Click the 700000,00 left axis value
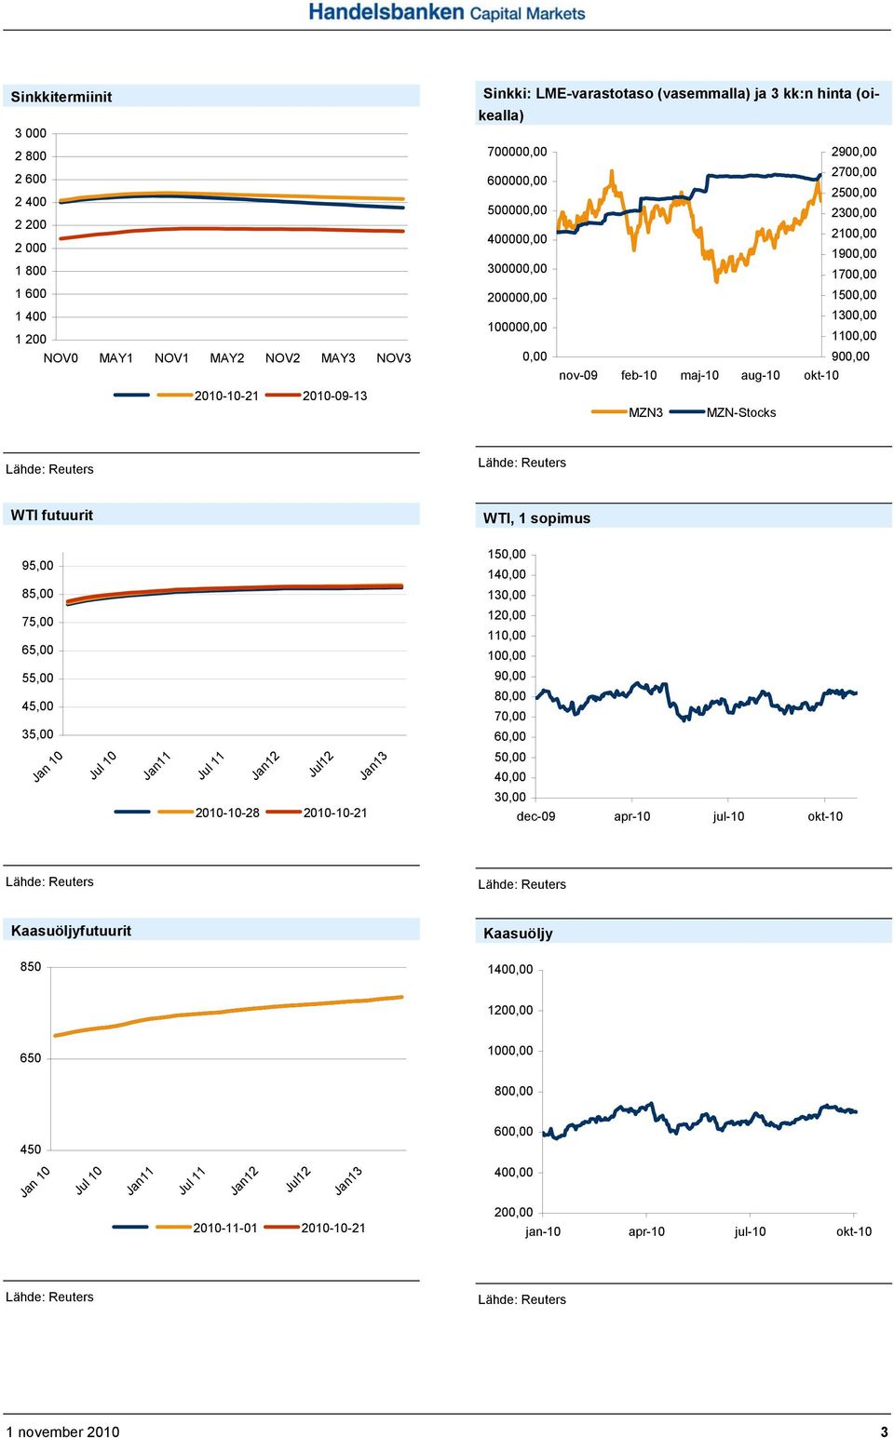 click(518, 152)
